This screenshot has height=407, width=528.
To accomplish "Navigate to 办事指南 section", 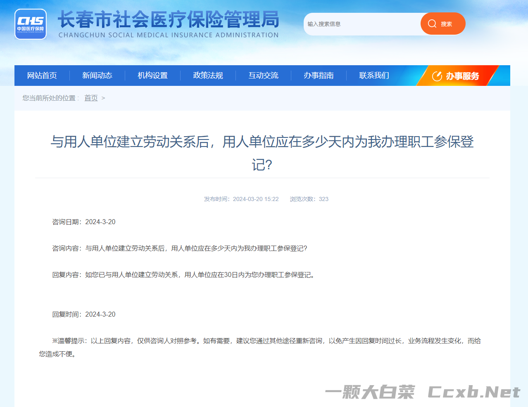I will pos(319,76).
